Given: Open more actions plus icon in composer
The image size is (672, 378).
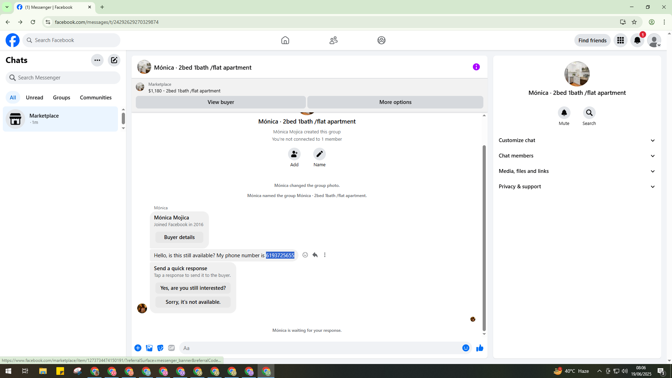Looking at the screenshot, I should 138,348.
